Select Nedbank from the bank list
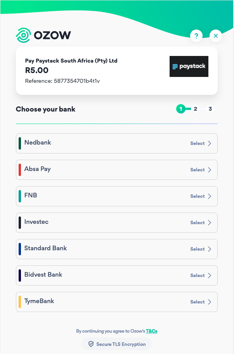Screen dimensions: 234x354 click(x=116, y=143)
